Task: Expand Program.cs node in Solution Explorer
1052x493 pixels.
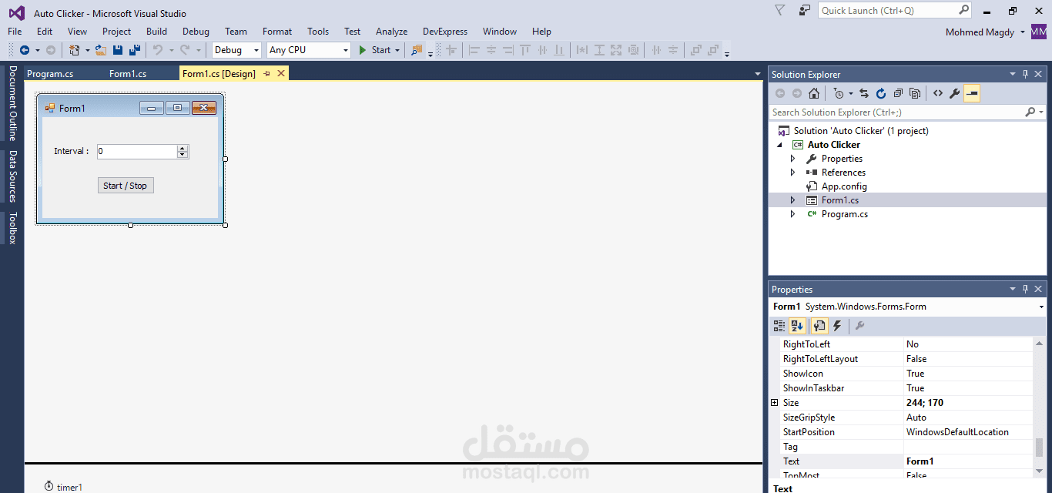Action: pyautogui.click(x=793, y=214)
